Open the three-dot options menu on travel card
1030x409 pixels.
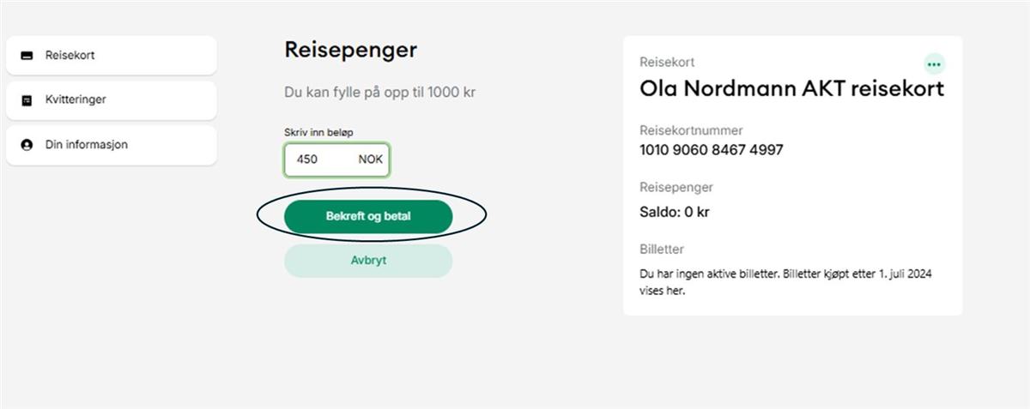pos(934,64)
